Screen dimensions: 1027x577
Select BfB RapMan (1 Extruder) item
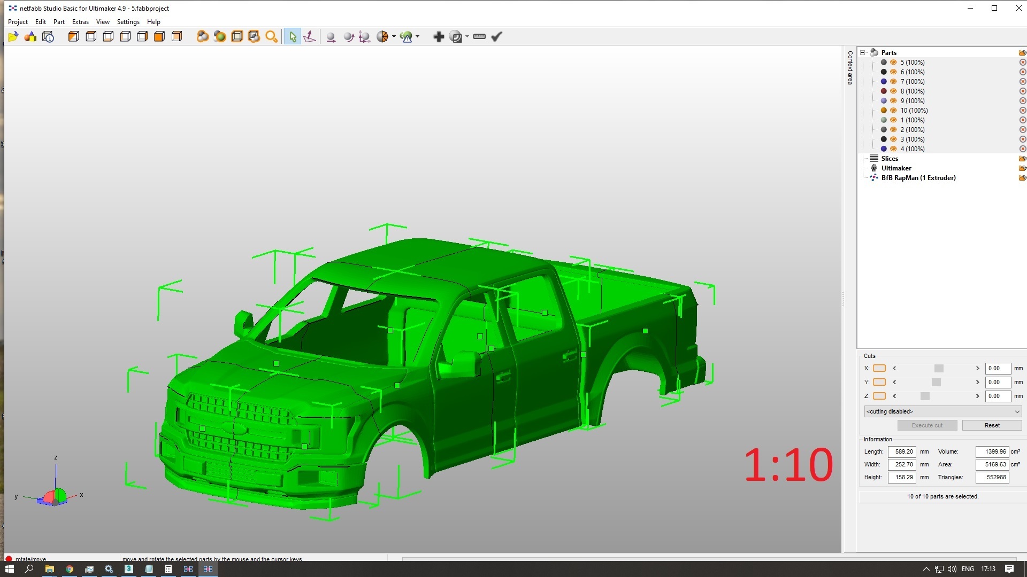pyautogui.click(x=918, y=178)
